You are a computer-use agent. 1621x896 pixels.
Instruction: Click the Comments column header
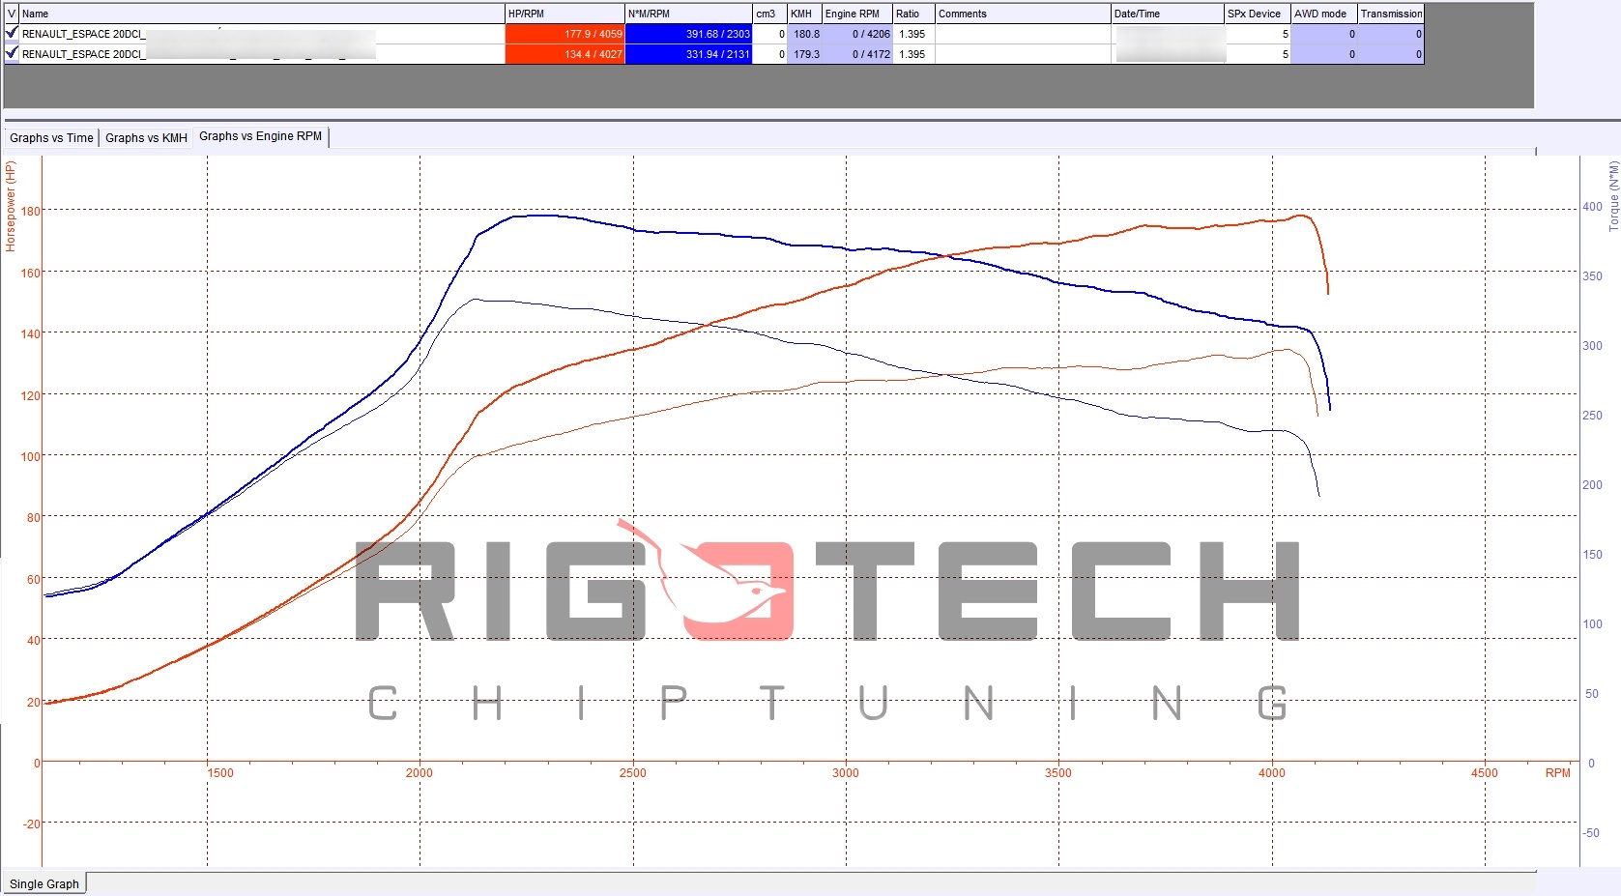coord(1023,14)
